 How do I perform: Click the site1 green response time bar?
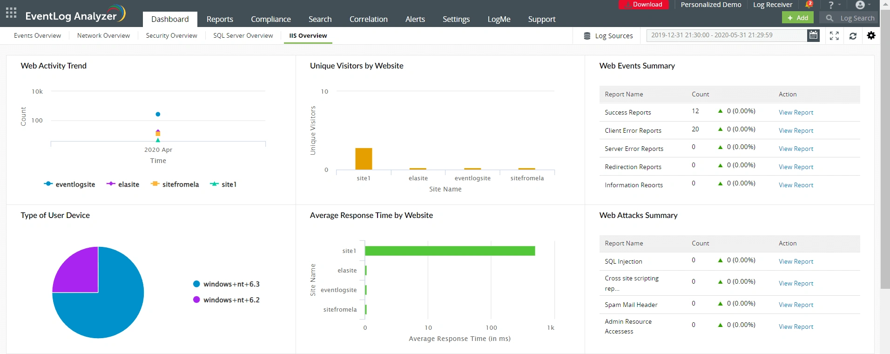point(450,251)
